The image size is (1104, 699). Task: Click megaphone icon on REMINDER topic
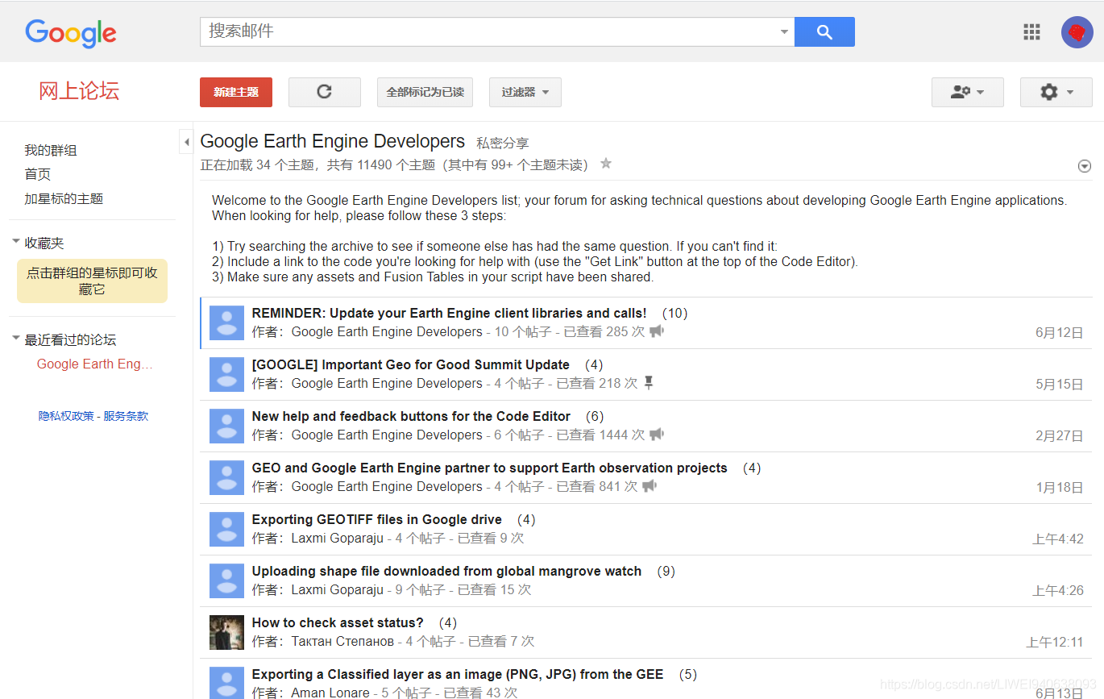pyautogui.click(x=657, y=331)
